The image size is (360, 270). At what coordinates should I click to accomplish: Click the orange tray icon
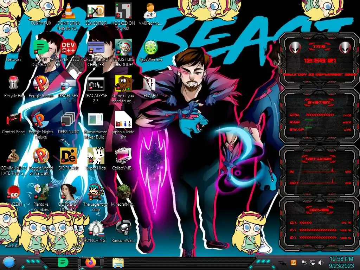pyautogui.click(x=293, y=263)
